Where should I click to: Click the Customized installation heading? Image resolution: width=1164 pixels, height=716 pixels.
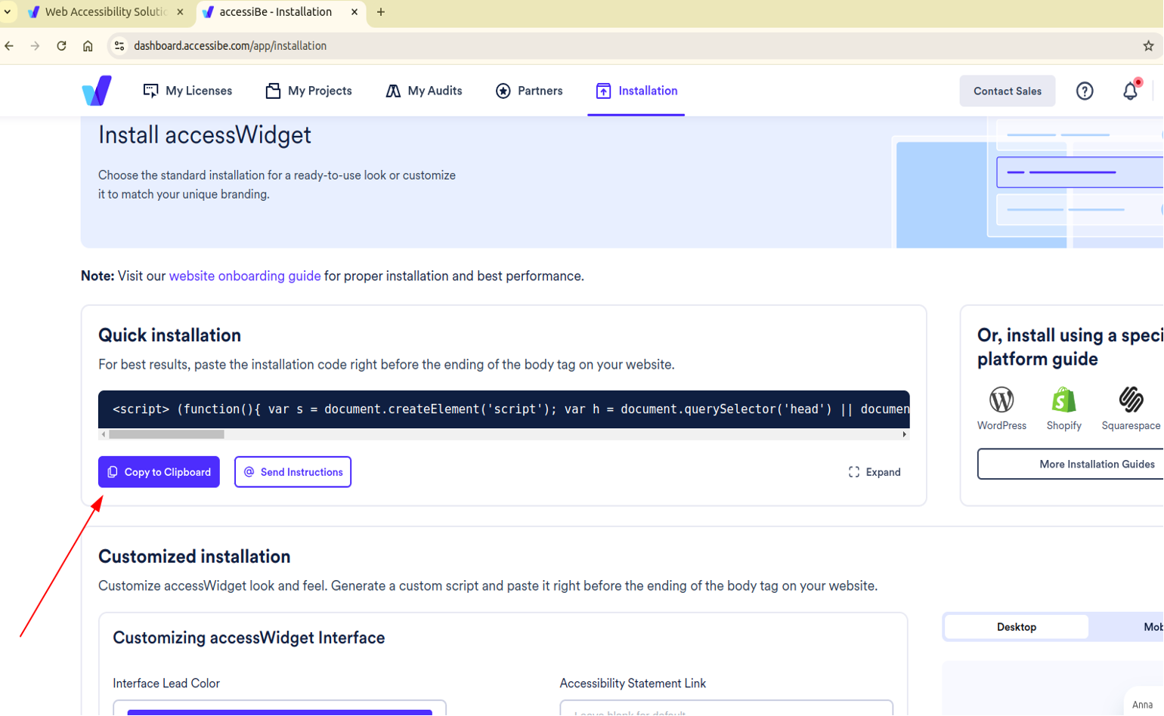[x=194, y=557]
